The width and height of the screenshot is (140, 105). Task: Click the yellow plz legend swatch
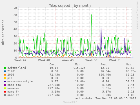(x=5, y=78)
